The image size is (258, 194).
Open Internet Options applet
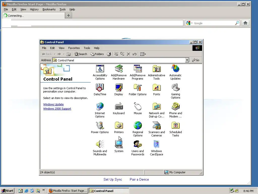(100, 110)
